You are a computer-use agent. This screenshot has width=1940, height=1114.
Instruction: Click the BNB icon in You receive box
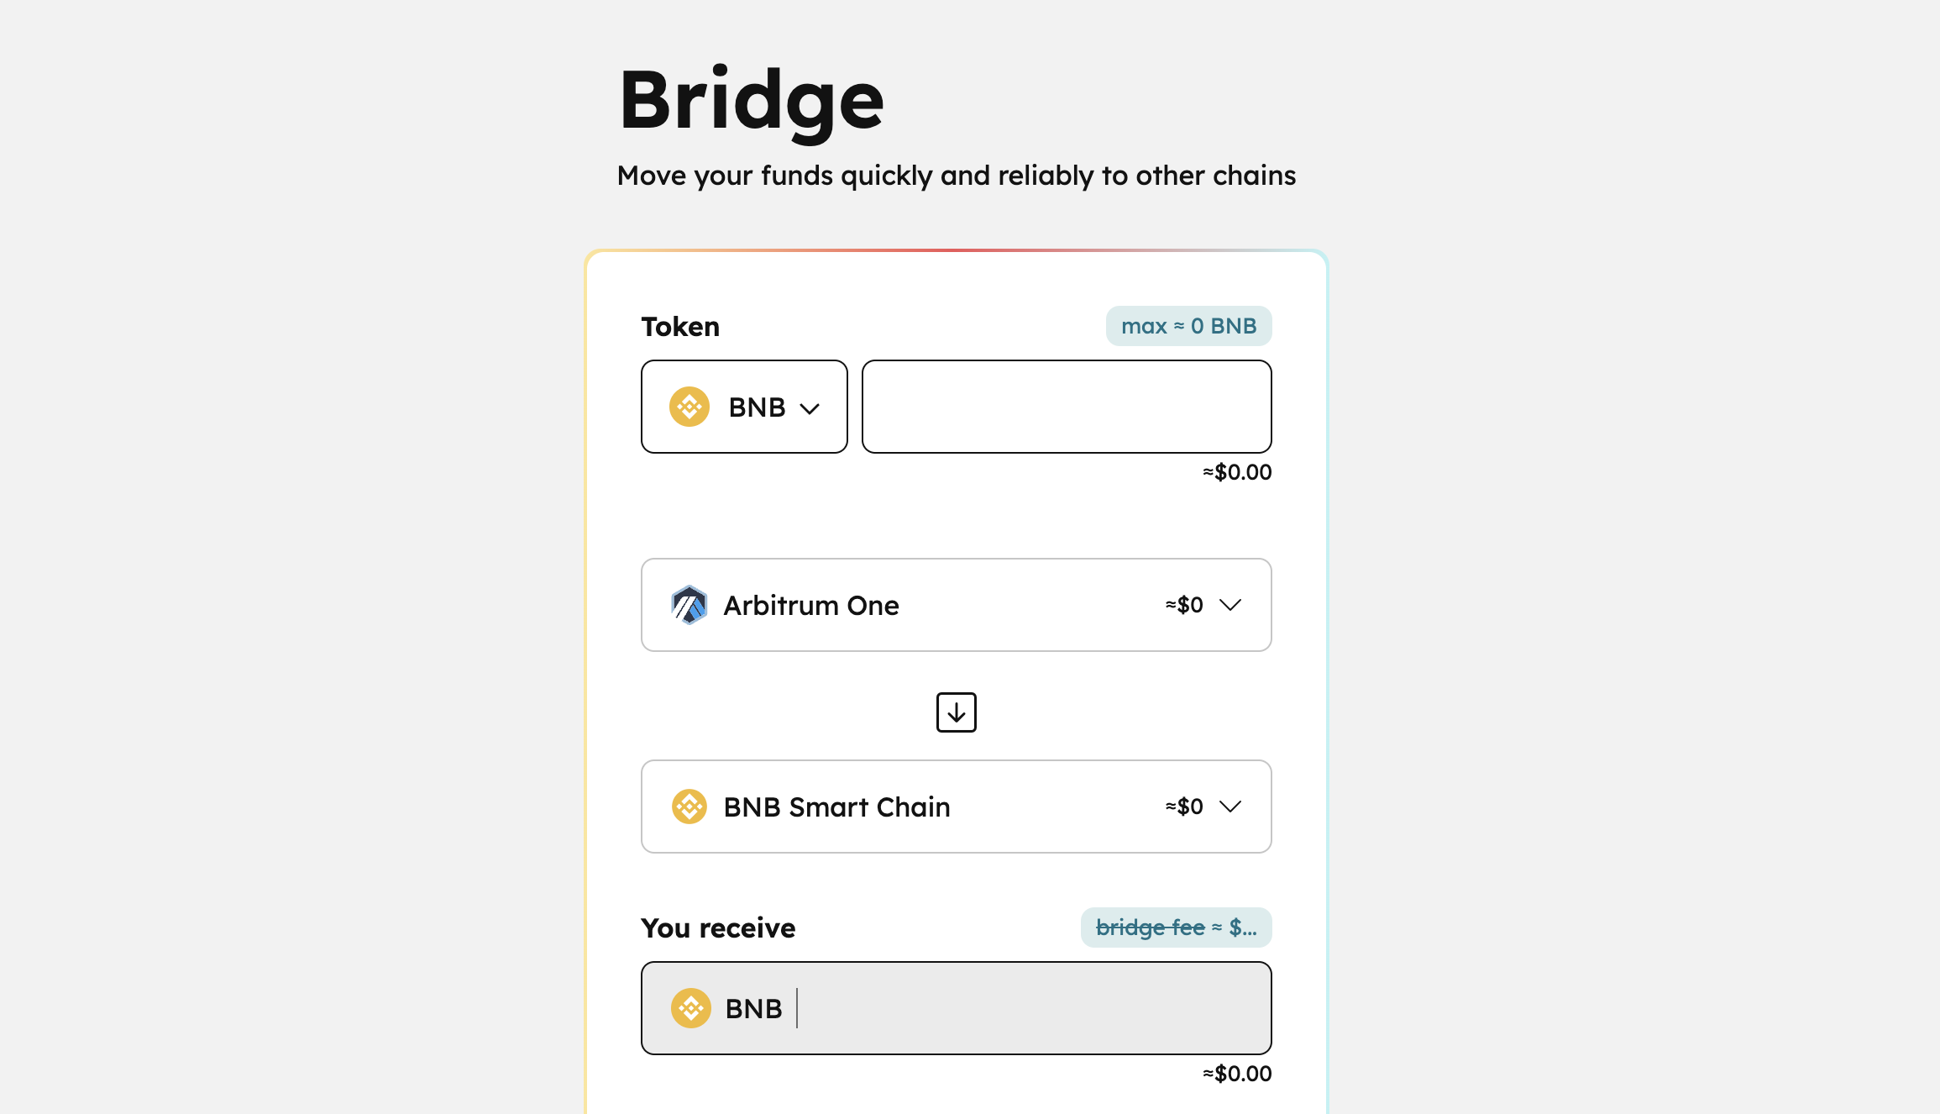tap(691, 1008)
